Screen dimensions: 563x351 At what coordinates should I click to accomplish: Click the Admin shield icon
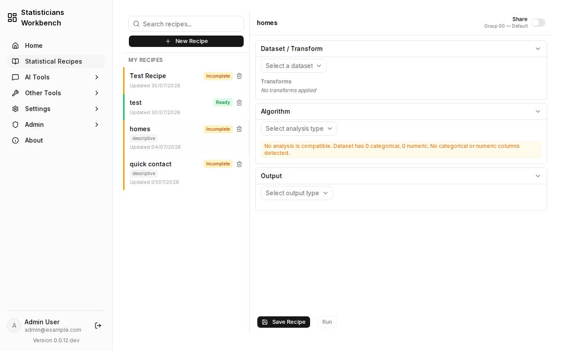pyautogui.click(x=15, y=125)
